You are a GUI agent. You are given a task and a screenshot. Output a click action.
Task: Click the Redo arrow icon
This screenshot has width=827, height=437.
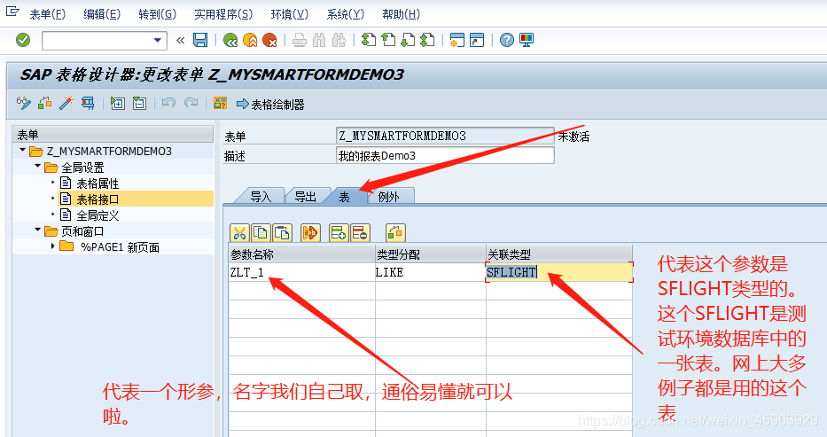pyautogui.click(x=191, y=104)
